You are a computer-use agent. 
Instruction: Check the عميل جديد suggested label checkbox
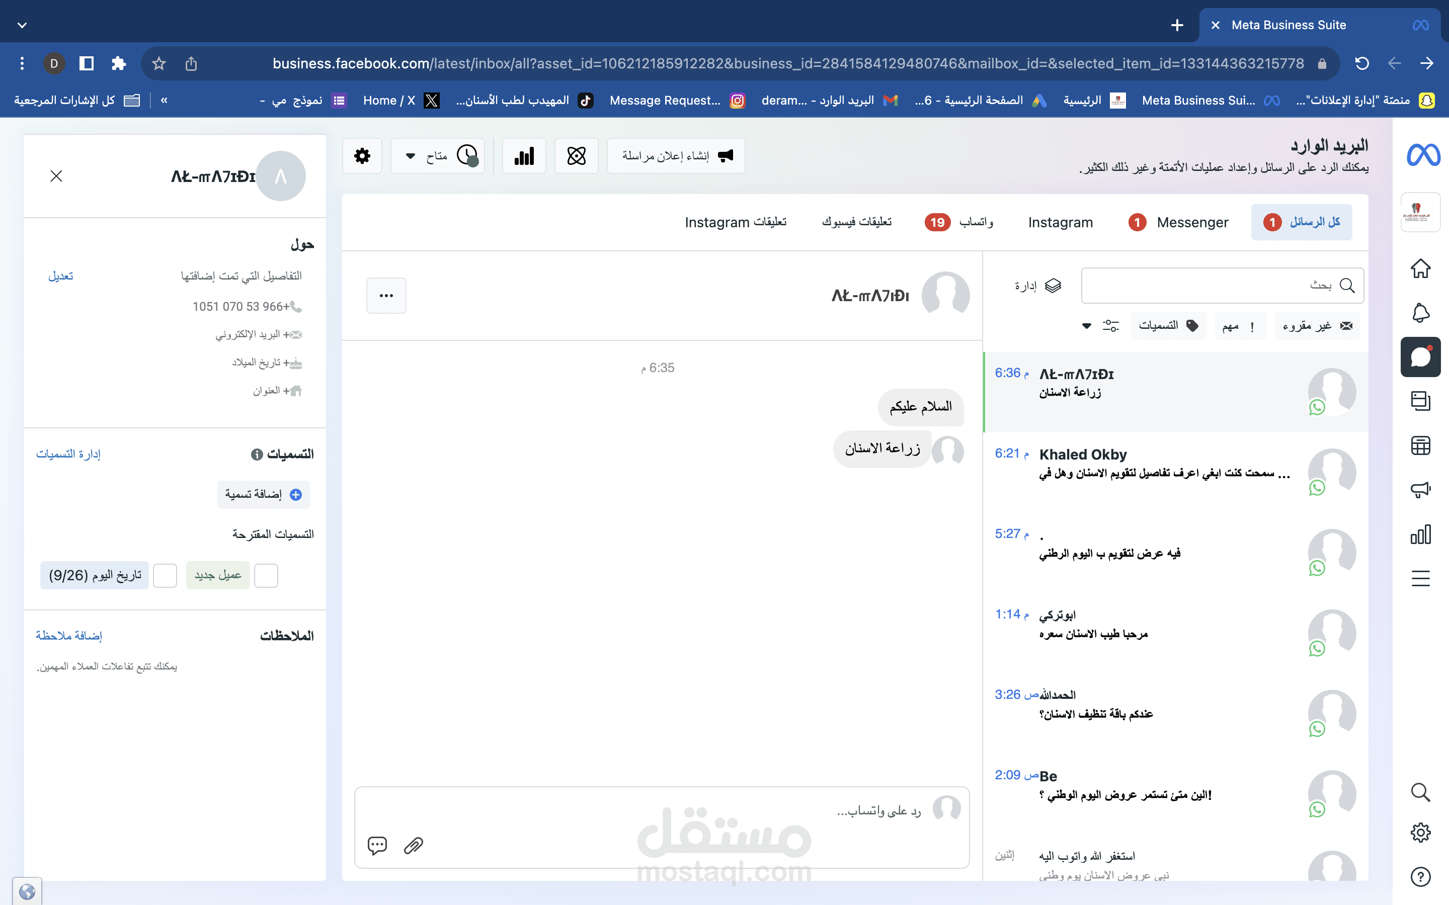(x=266, y=576)
